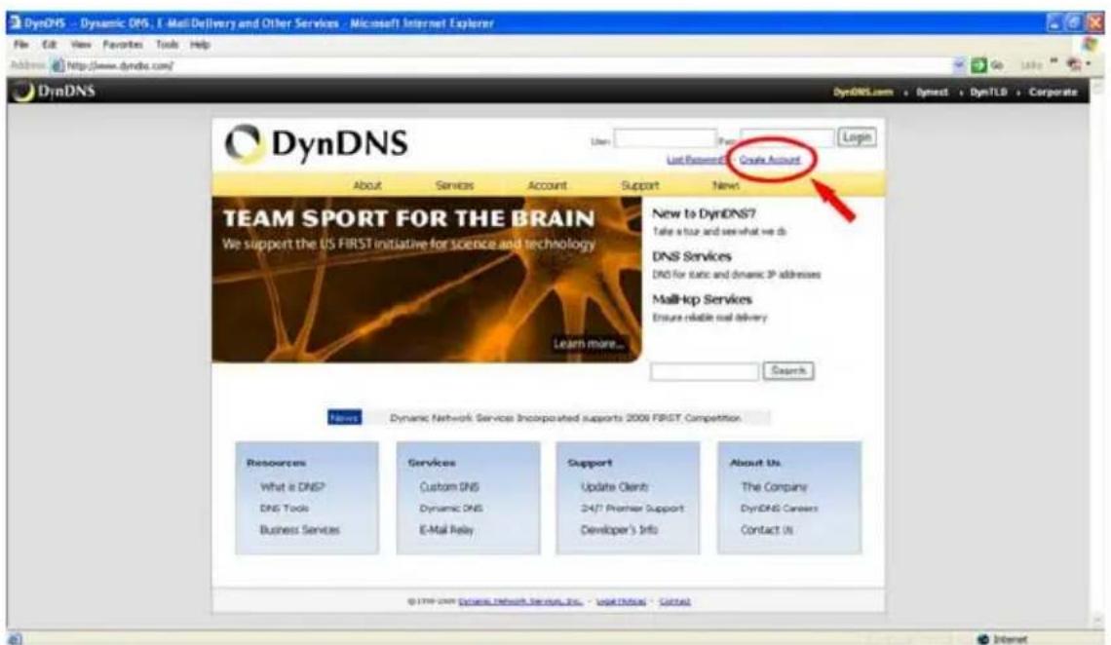Click 24/7 Premier Support link
The height and width of the screenshot is (645, 1111).
click(x=632, y=509)
